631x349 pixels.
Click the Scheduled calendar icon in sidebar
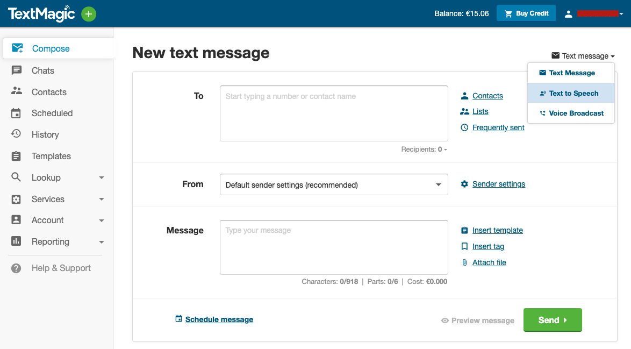17,113
